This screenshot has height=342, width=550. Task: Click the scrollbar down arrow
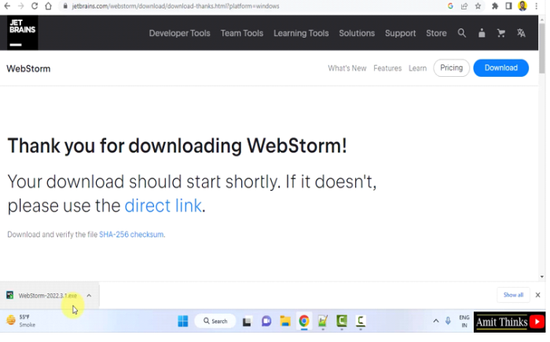pyautogui.click(x=542, y=277)
